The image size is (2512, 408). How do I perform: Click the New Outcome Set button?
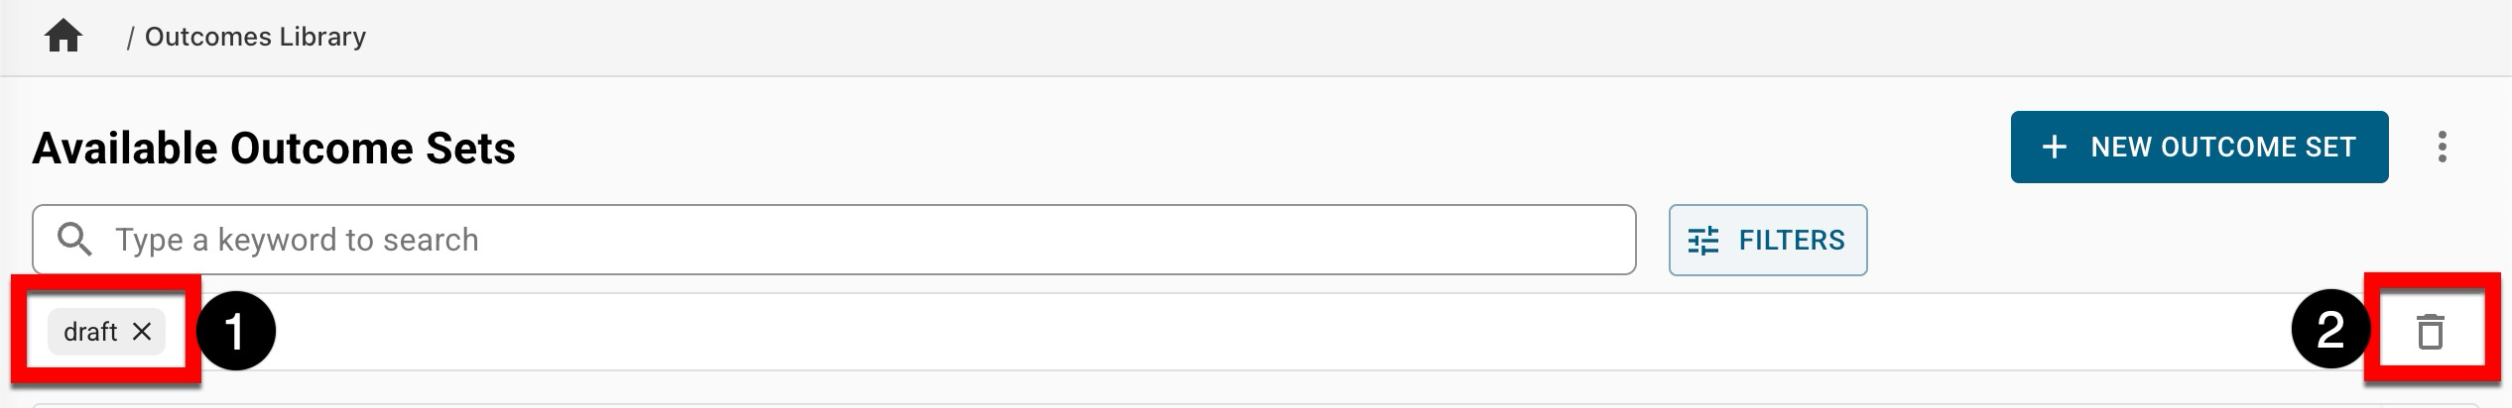point(2198,148)
